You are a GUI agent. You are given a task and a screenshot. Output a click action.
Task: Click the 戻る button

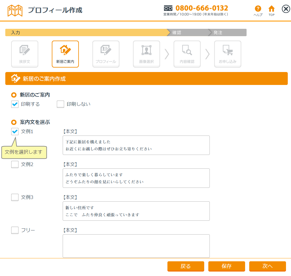point(185,266)
